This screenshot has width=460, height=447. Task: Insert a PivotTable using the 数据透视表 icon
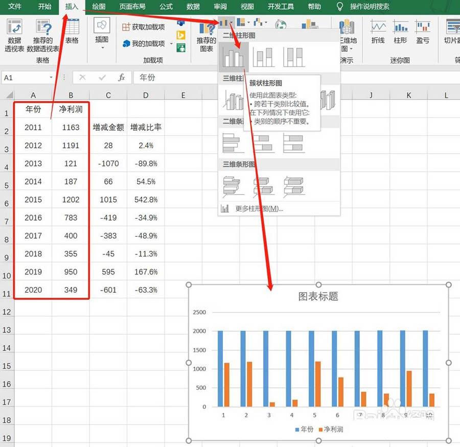click(x=14, y=35)
